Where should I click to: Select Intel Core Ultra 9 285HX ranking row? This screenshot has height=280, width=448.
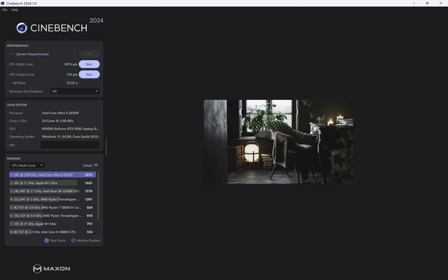pos(52,174)
